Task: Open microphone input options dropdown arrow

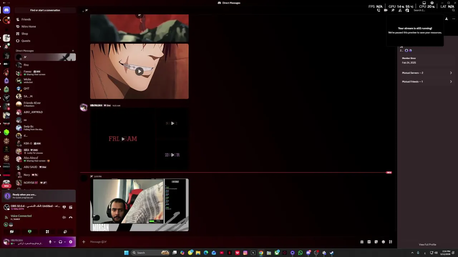Action: point(55,242)
